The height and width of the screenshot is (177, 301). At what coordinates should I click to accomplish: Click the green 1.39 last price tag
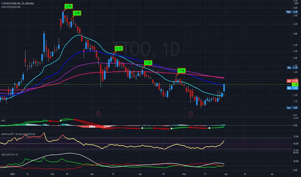click(295, 84)
